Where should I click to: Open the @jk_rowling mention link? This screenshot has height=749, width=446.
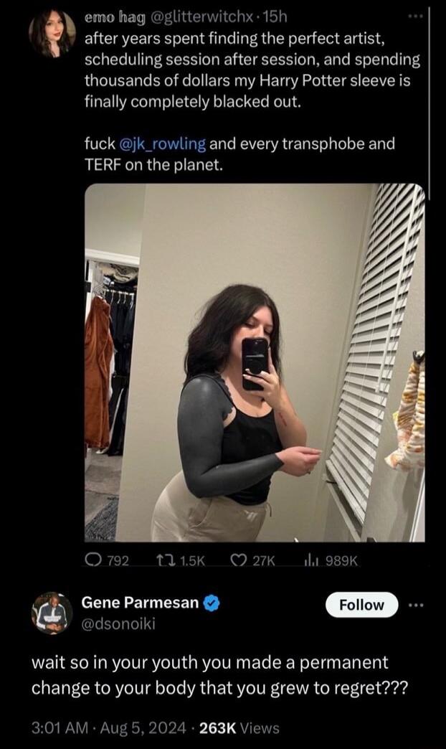click(x=161, y=143)
